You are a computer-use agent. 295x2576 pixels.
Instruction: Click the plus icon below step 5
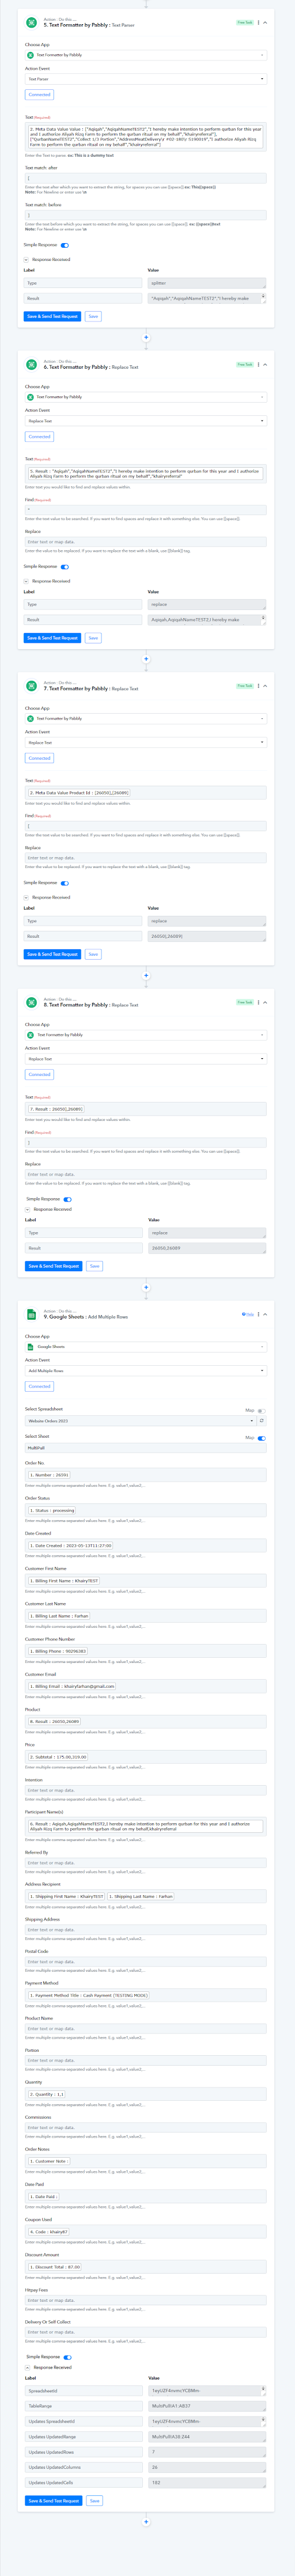coord(146,337)
